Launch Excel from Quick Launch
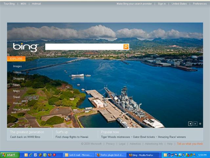The image size is (210, 158). tap(45, 155)
